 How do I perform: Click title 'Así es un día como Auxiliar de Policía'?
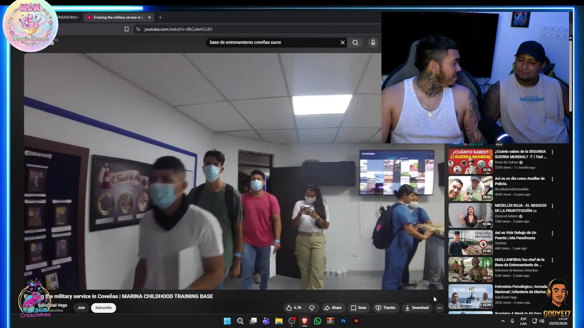[520, 181]
